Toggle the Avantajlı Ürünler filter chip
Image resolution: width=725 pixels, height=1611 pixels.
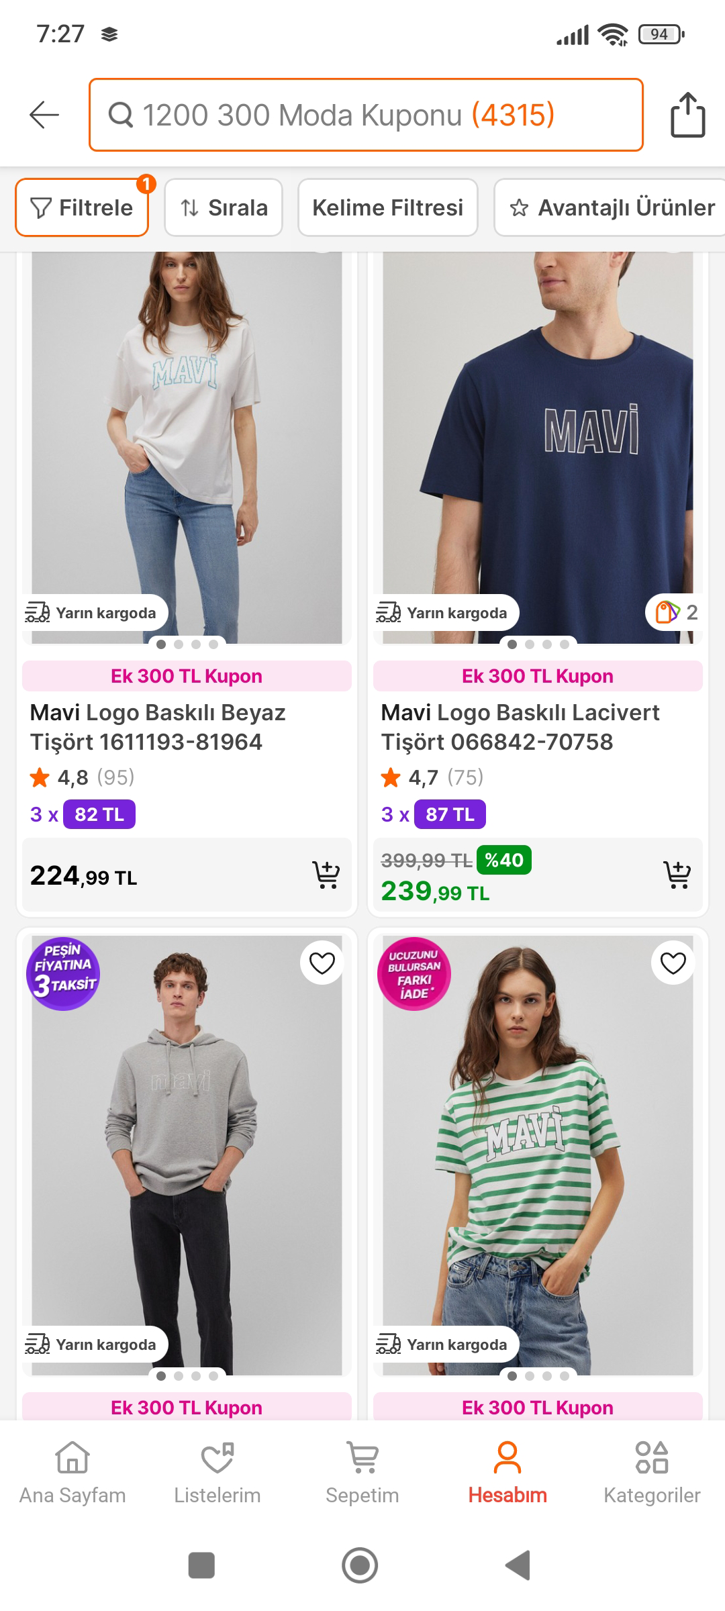612,208
